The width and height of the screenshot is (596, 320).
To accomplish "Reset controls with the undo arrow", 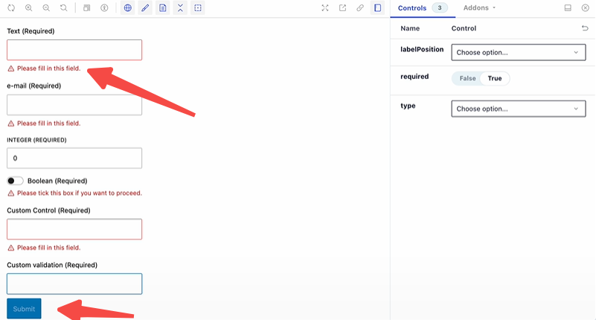I will click(x=584, y=28).
